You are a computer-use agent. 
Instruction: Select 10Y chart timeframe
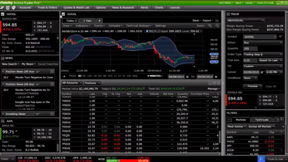point(129,76)
